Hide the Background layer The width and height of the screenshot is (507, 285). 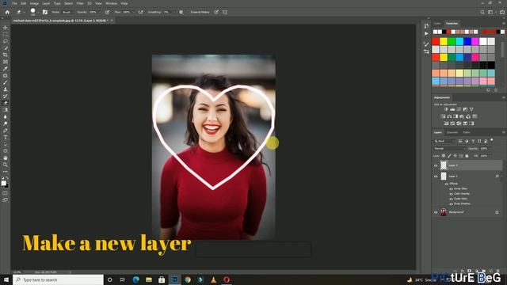[x=436, y=212]
